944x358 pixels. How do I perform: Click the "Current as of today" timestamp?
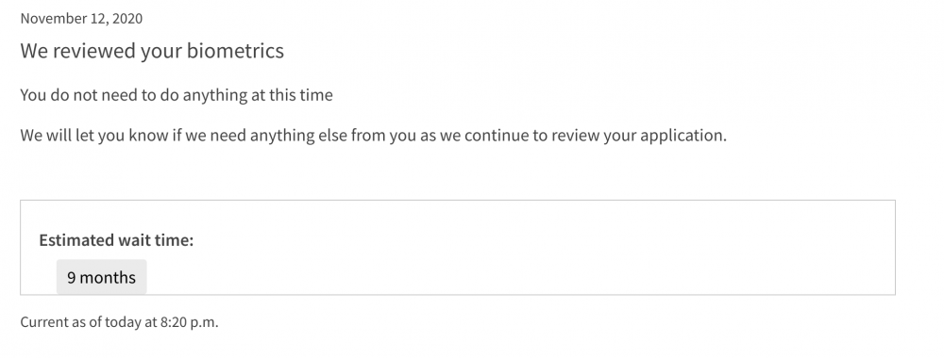pos(119,322)
